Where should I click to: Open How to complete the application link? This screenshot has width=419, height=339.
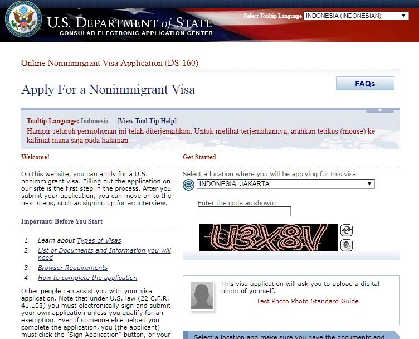pyautogui.click(x=87, y=278)
